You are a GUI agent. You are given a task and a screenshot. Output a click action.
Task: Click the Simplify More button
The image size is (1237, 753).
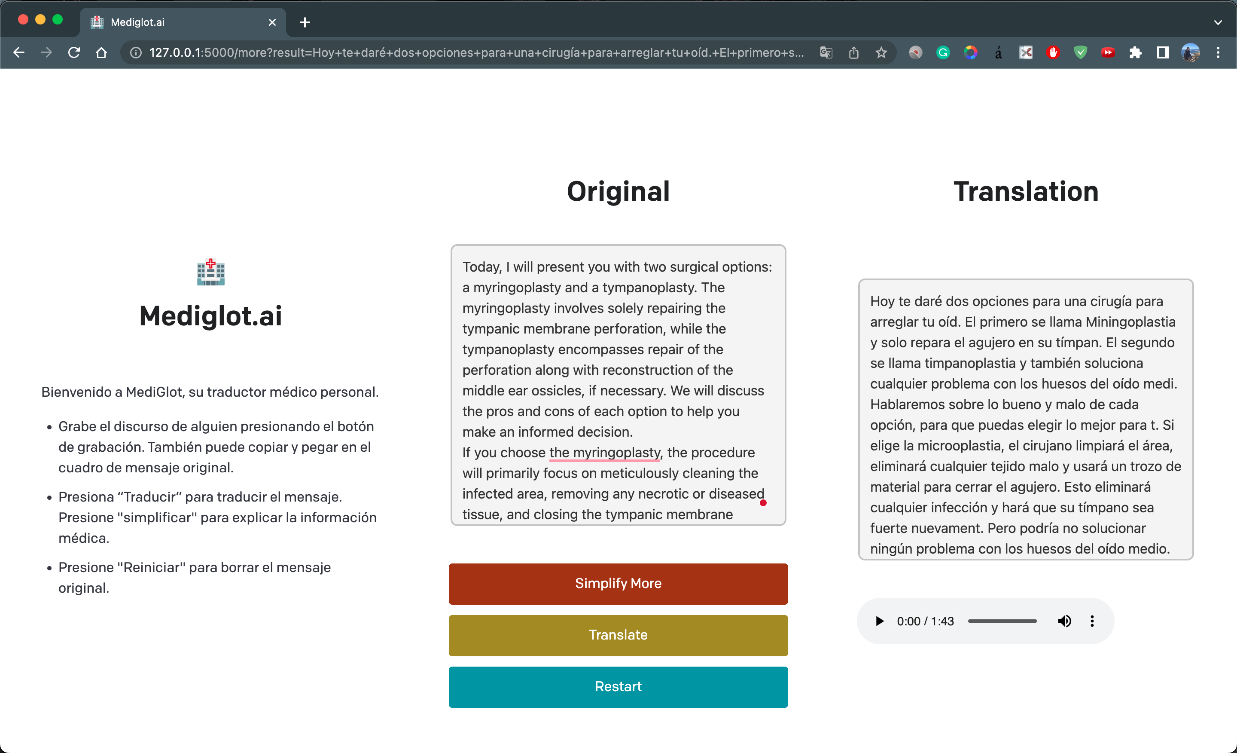618,584
